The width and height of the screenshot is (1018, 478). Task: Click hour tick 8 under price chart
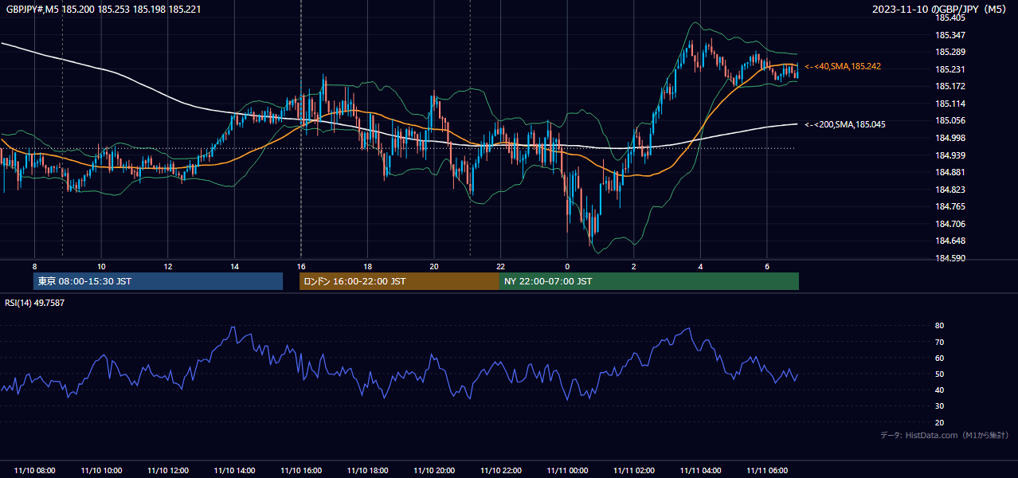(34, 266)
